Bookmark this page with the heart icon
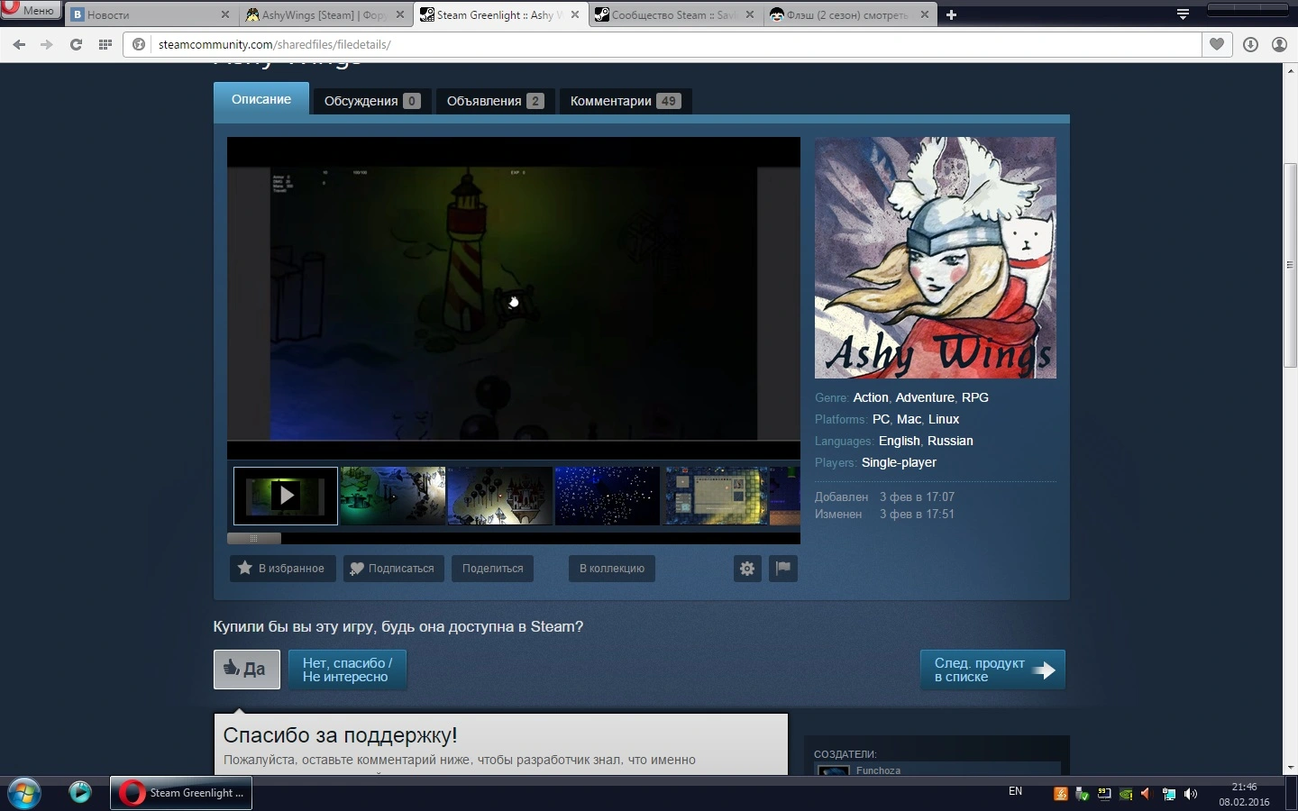Image resolution: width=1298 pixels, height=811 pixels. [1217, 44]
